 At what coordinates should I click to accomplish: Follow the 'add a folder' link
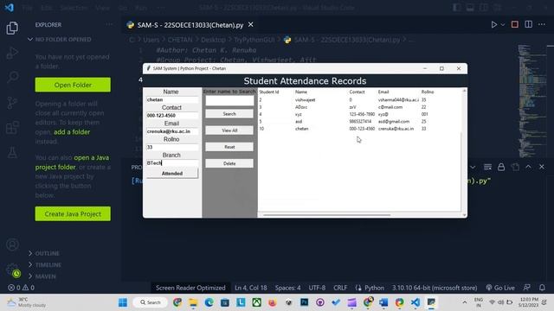click(72, 132)
